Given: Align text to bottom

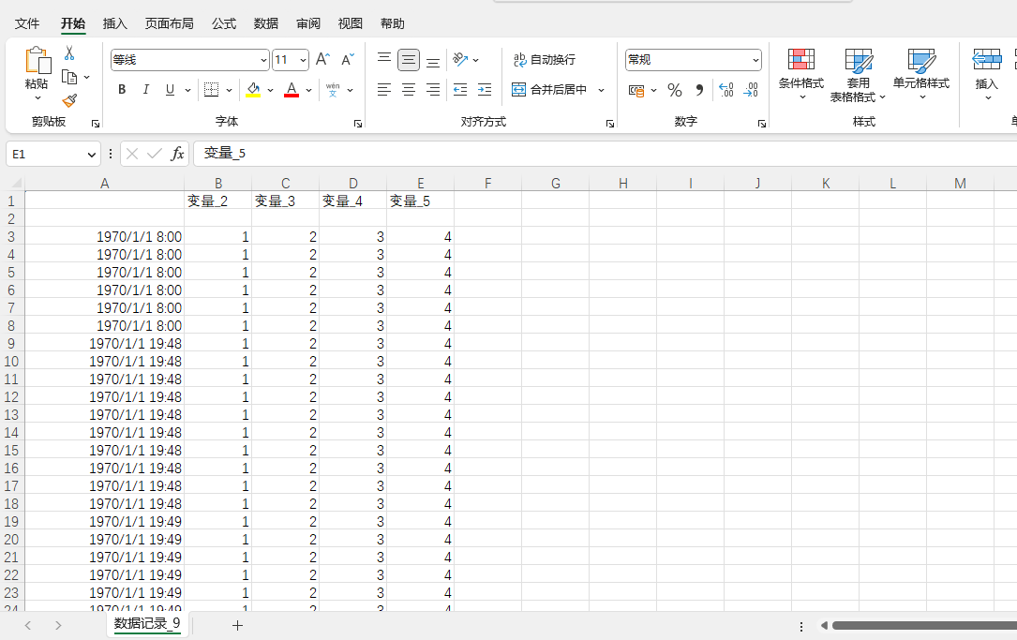Looking at the screenshot, I should [x=433, y=60].
